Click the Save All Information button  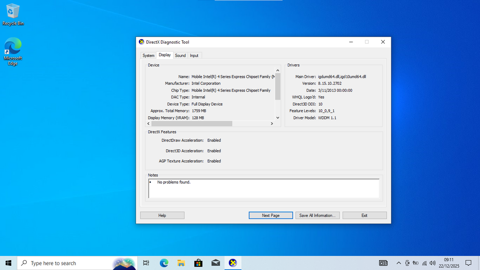pos(317,215)
